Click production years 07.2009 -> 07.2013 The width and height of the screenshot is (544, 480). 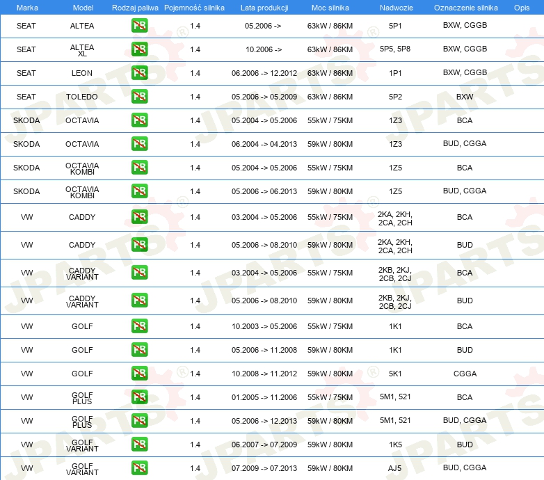point(264,468)
